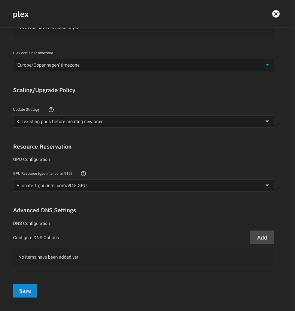This screenshot has width=295, height=311.
Task: Open the GPU Resource allocation dropdown
Action: (x=143, y=186)
